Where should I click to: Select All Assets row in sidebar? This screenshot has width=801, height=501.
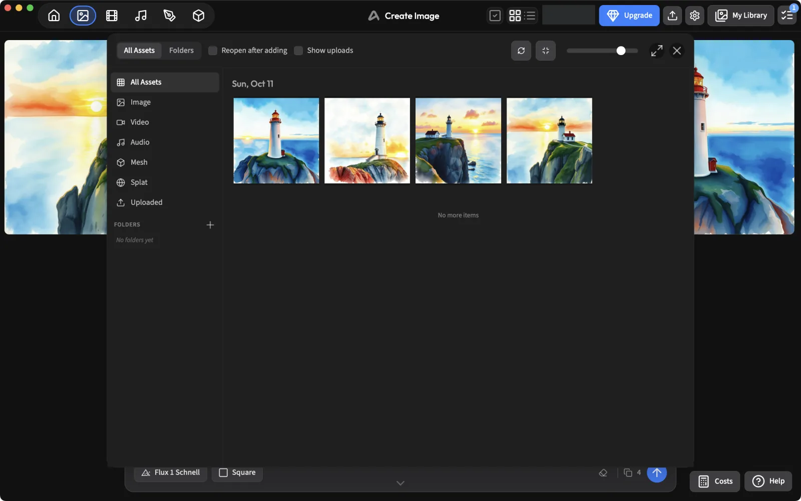(x=165, y=82)
